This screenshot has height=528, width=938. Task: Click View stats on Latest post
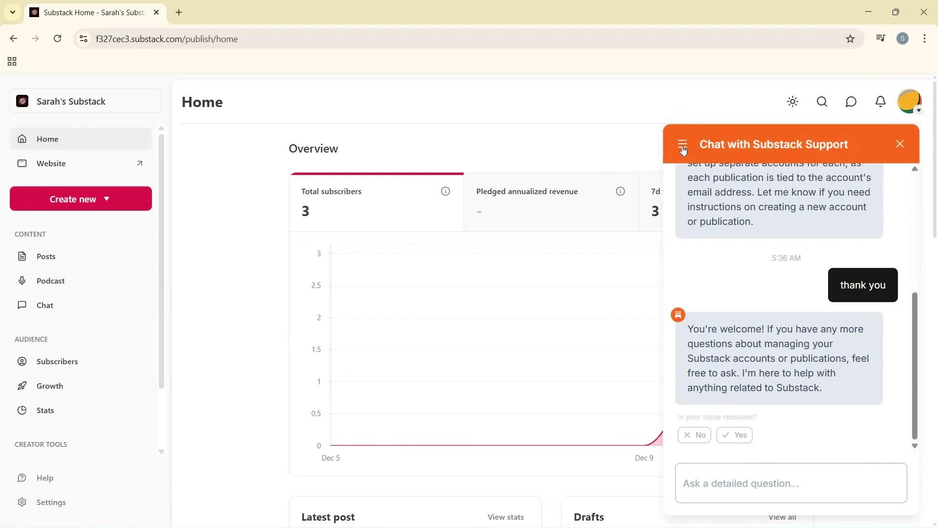505,517
